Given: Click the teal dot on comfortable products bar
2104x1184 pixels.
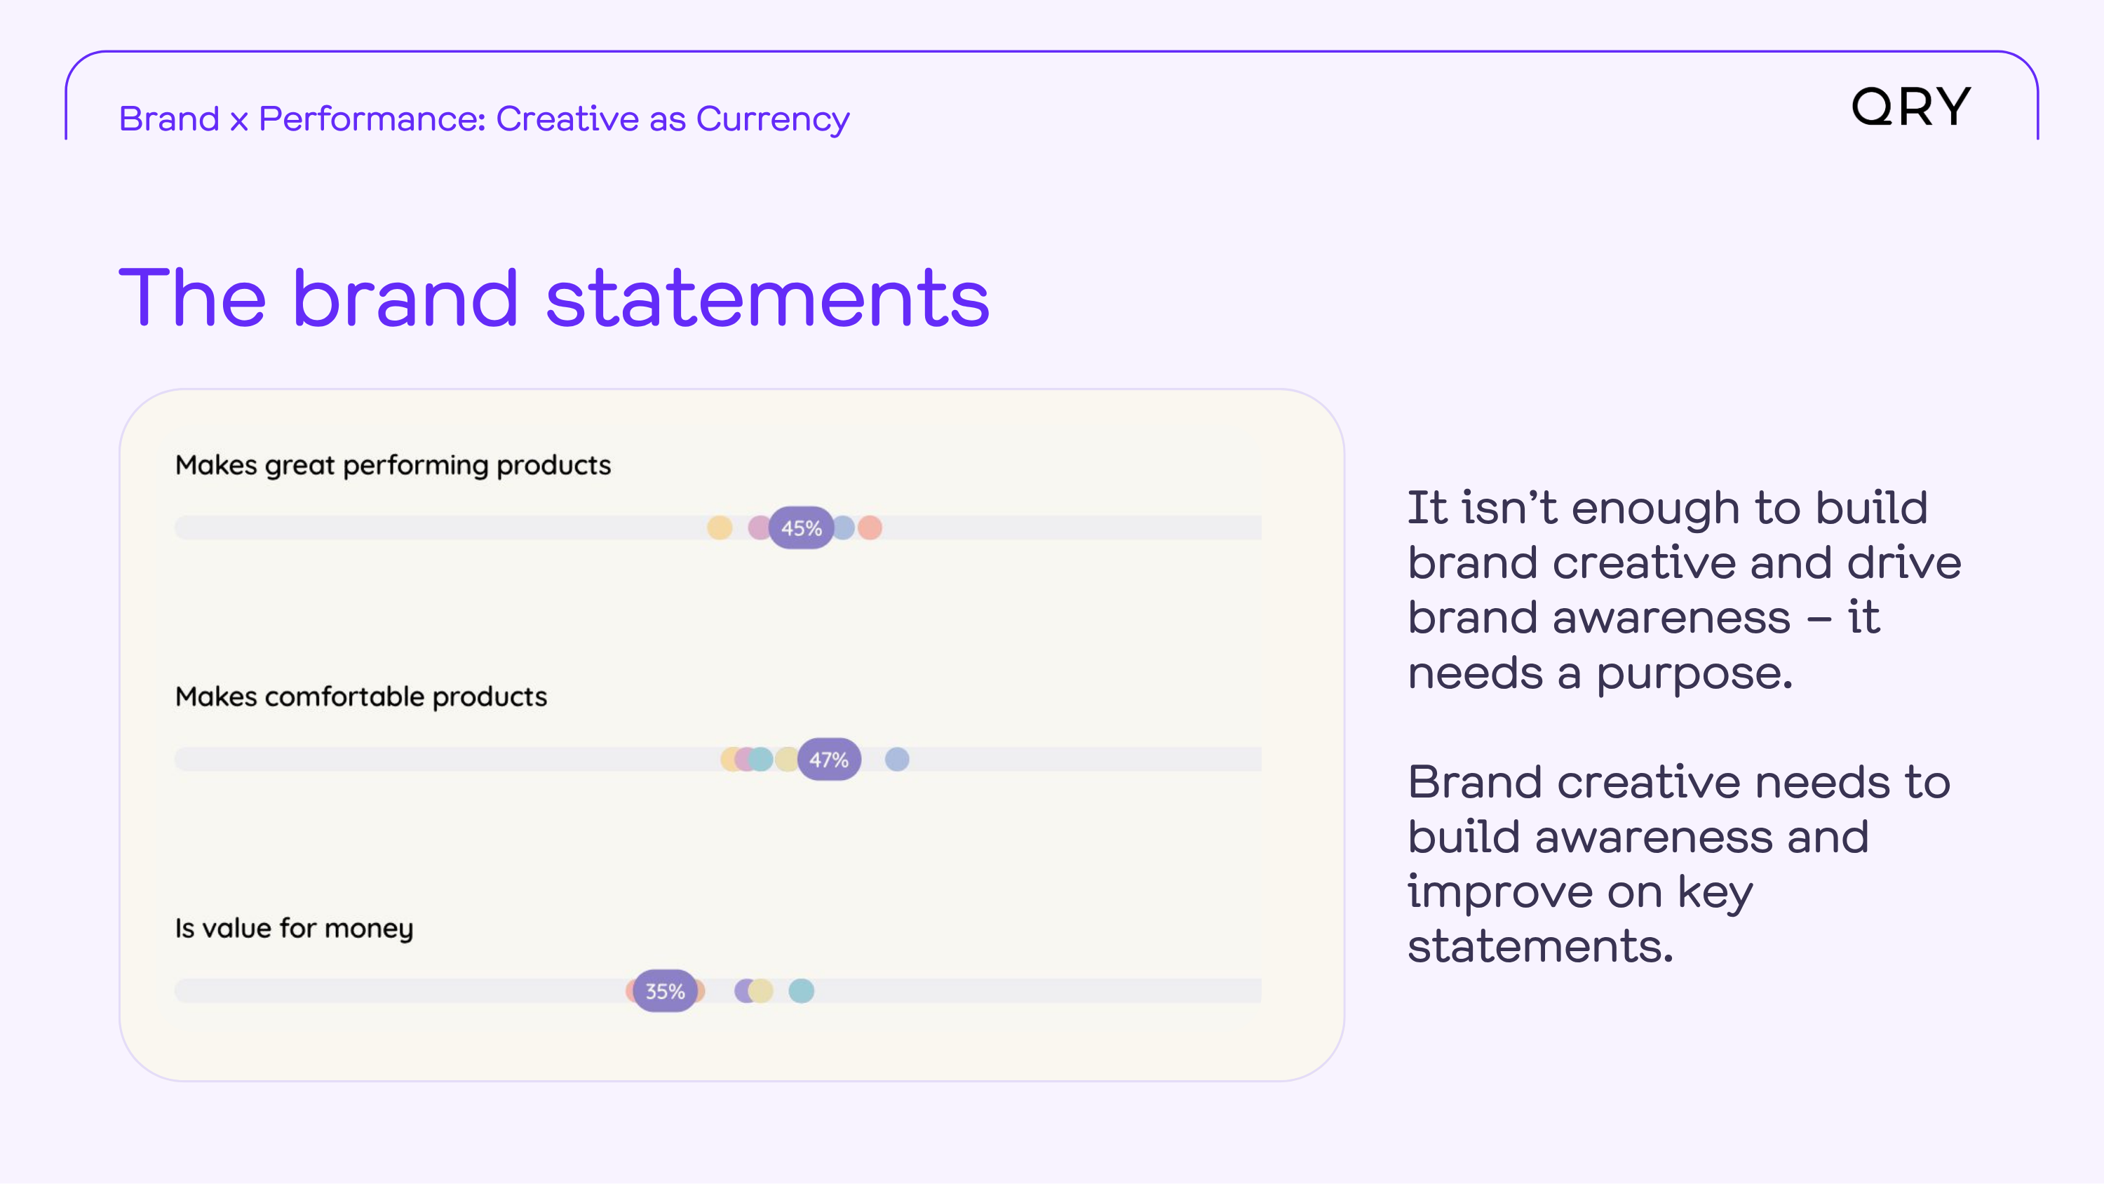Looking at the screenshot, I should click(x=761, y=759).
